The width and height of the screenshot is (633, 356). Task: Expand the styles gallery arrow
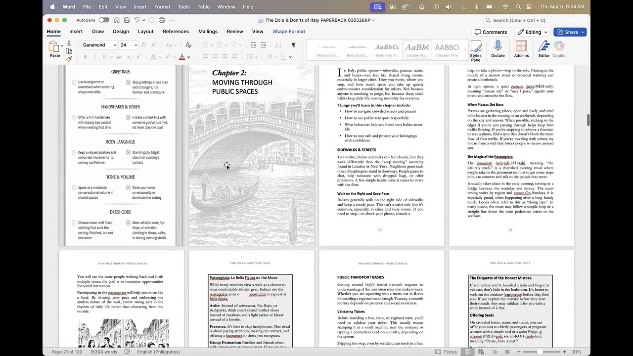(x=465, y=49)
